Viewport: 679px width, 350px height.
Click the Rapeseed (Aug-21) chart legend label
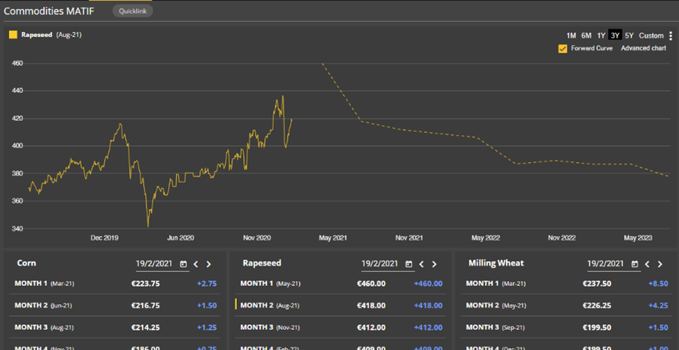pos(51,35)
